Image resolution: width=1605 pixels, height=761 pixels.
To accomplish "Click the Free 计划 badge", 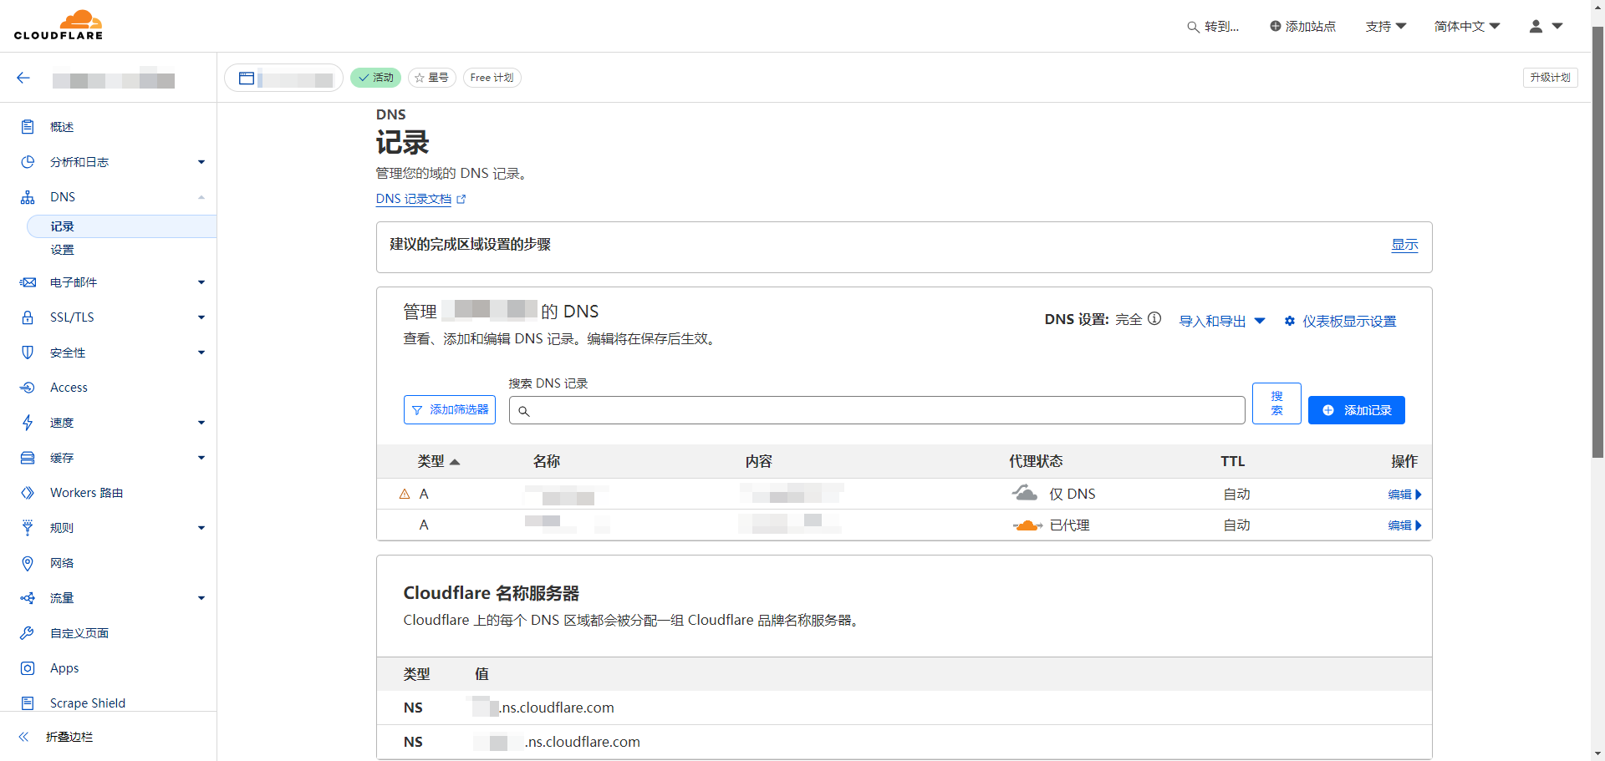I will click(x=492, y=78).
